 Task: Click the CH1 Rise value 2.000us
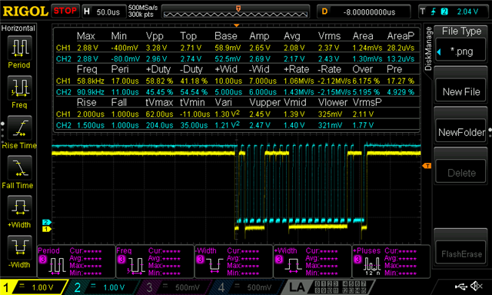tap(91, 114)
